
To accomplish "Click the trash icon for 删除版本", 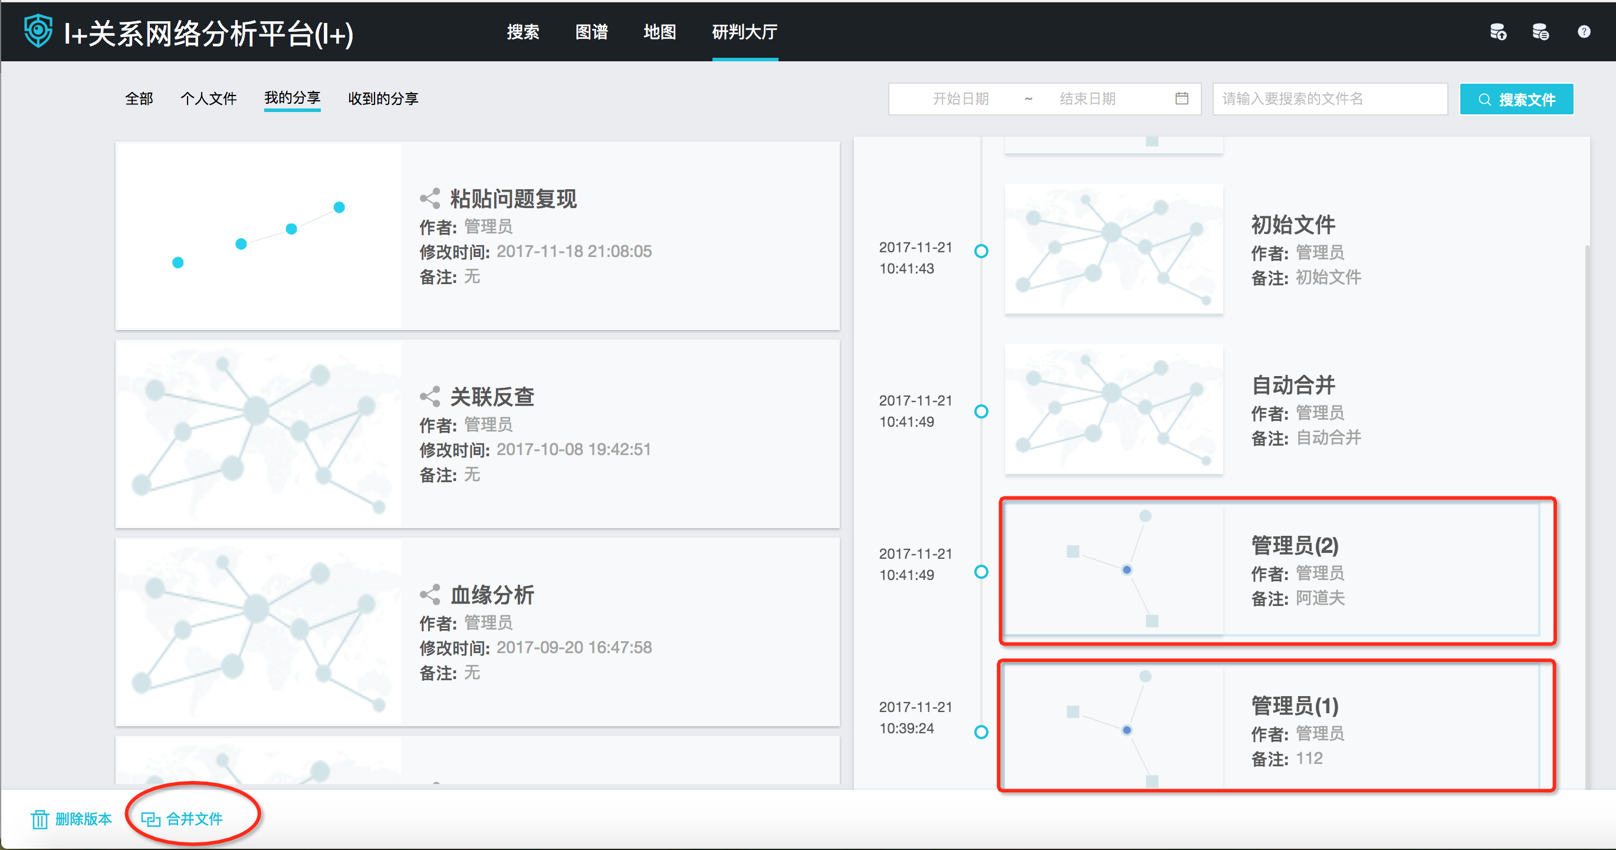I will click(40, 819).
